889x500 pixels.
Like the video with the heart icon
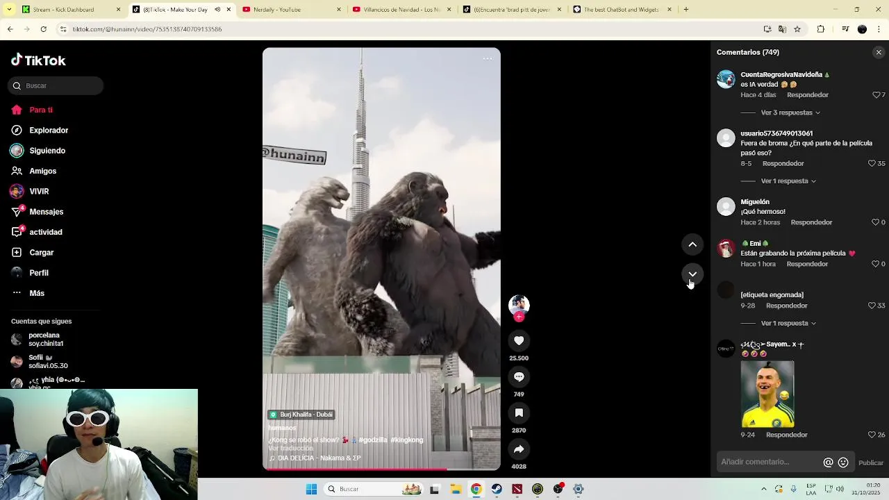[519, 340]
